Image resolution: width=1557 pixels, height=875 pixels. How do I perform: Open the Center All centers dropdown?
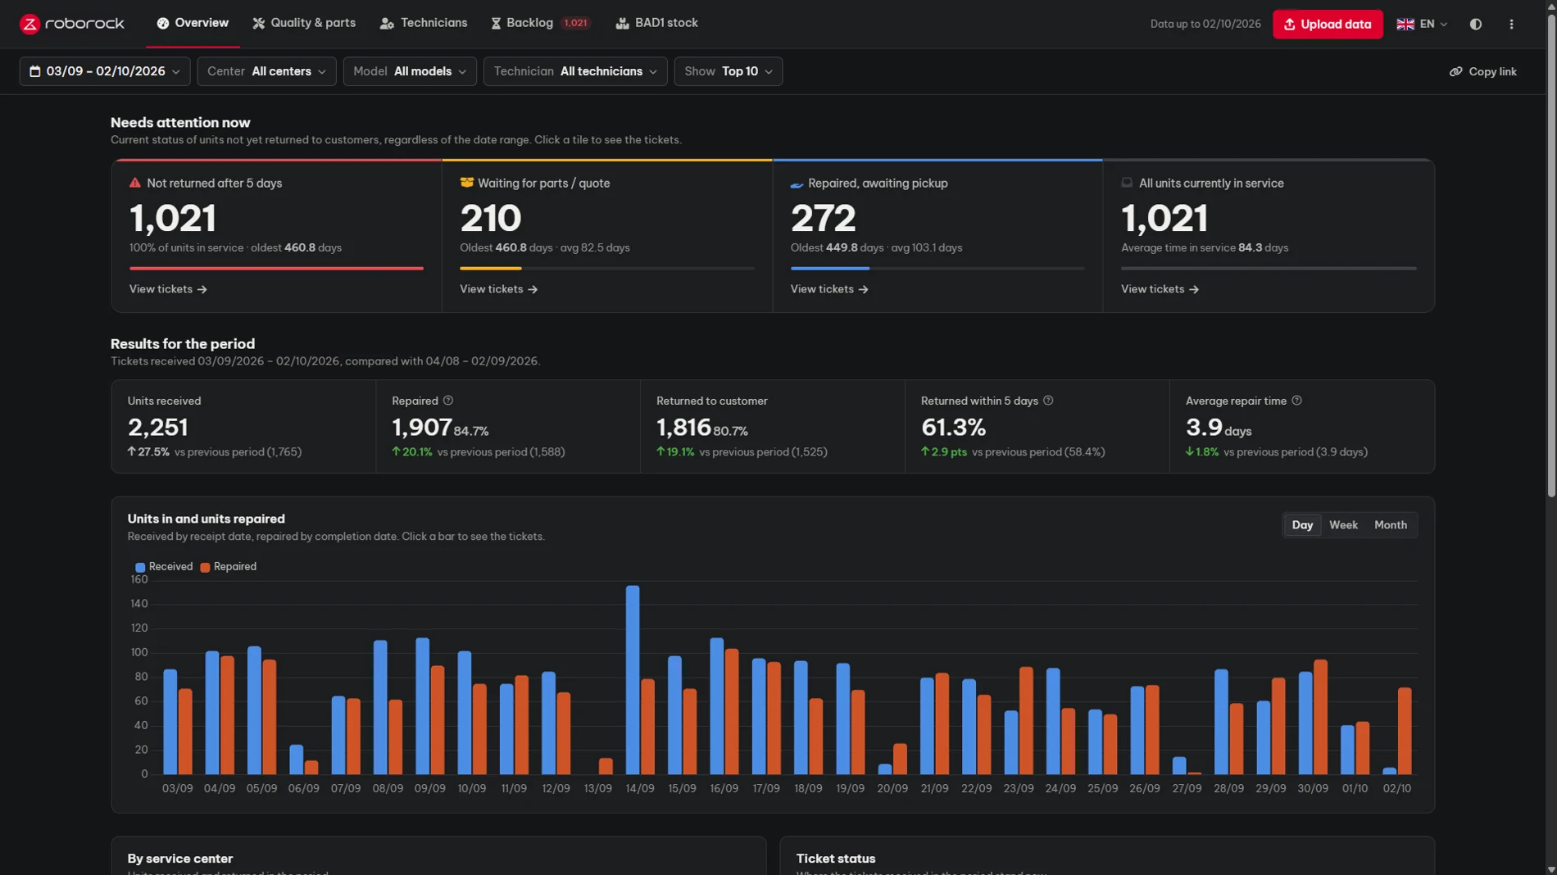click(x=266, y=71)
